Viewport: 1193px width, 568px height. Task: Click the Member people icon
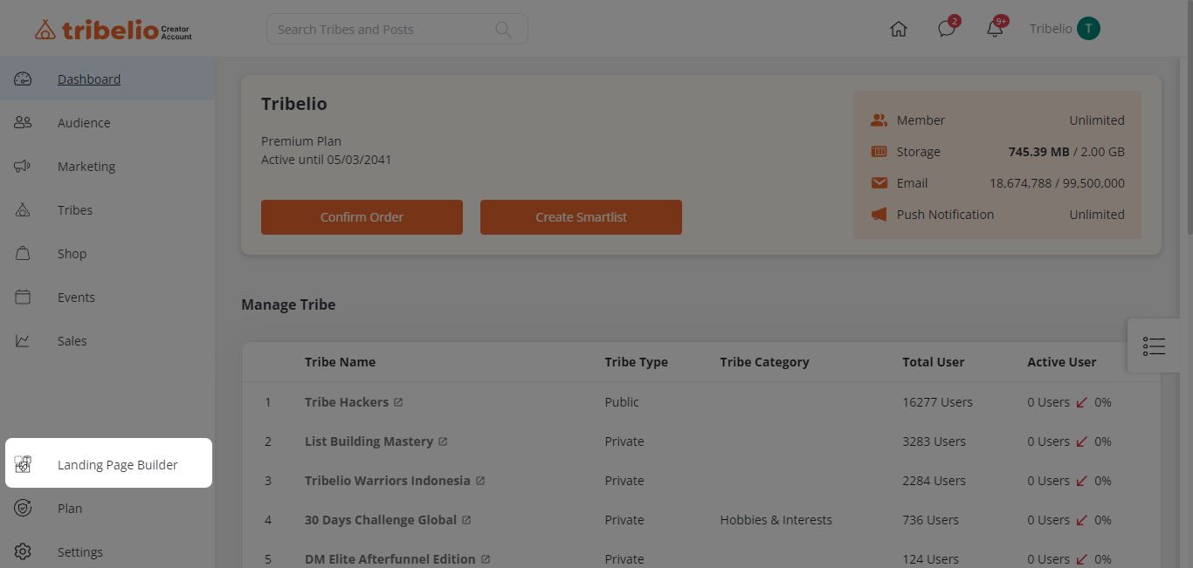[879, 120]
